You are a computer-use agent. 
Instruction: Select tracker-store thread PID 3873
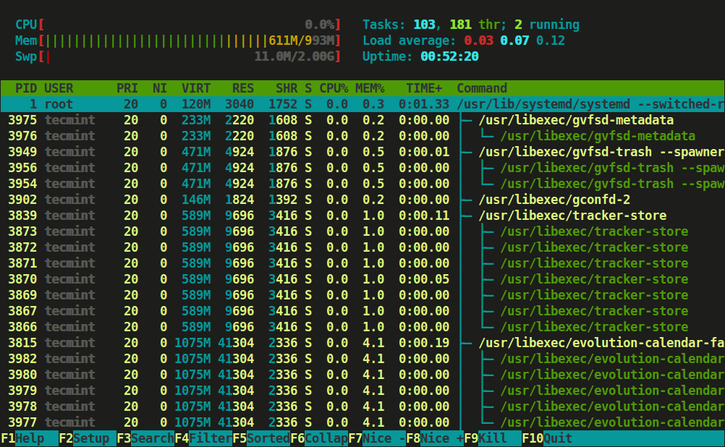click(362, 231)
